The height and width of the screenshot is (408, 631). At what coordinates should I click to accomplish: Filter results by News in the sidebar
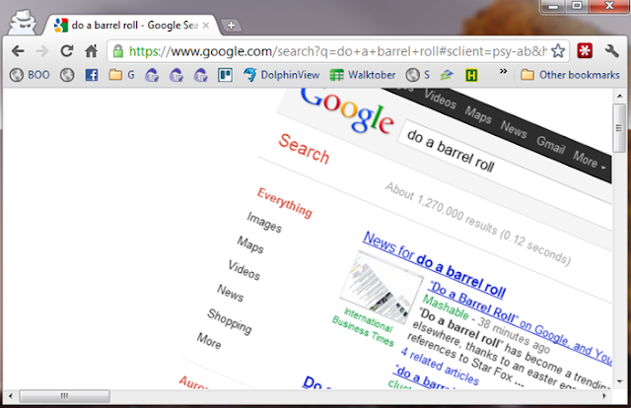(230, 293)
